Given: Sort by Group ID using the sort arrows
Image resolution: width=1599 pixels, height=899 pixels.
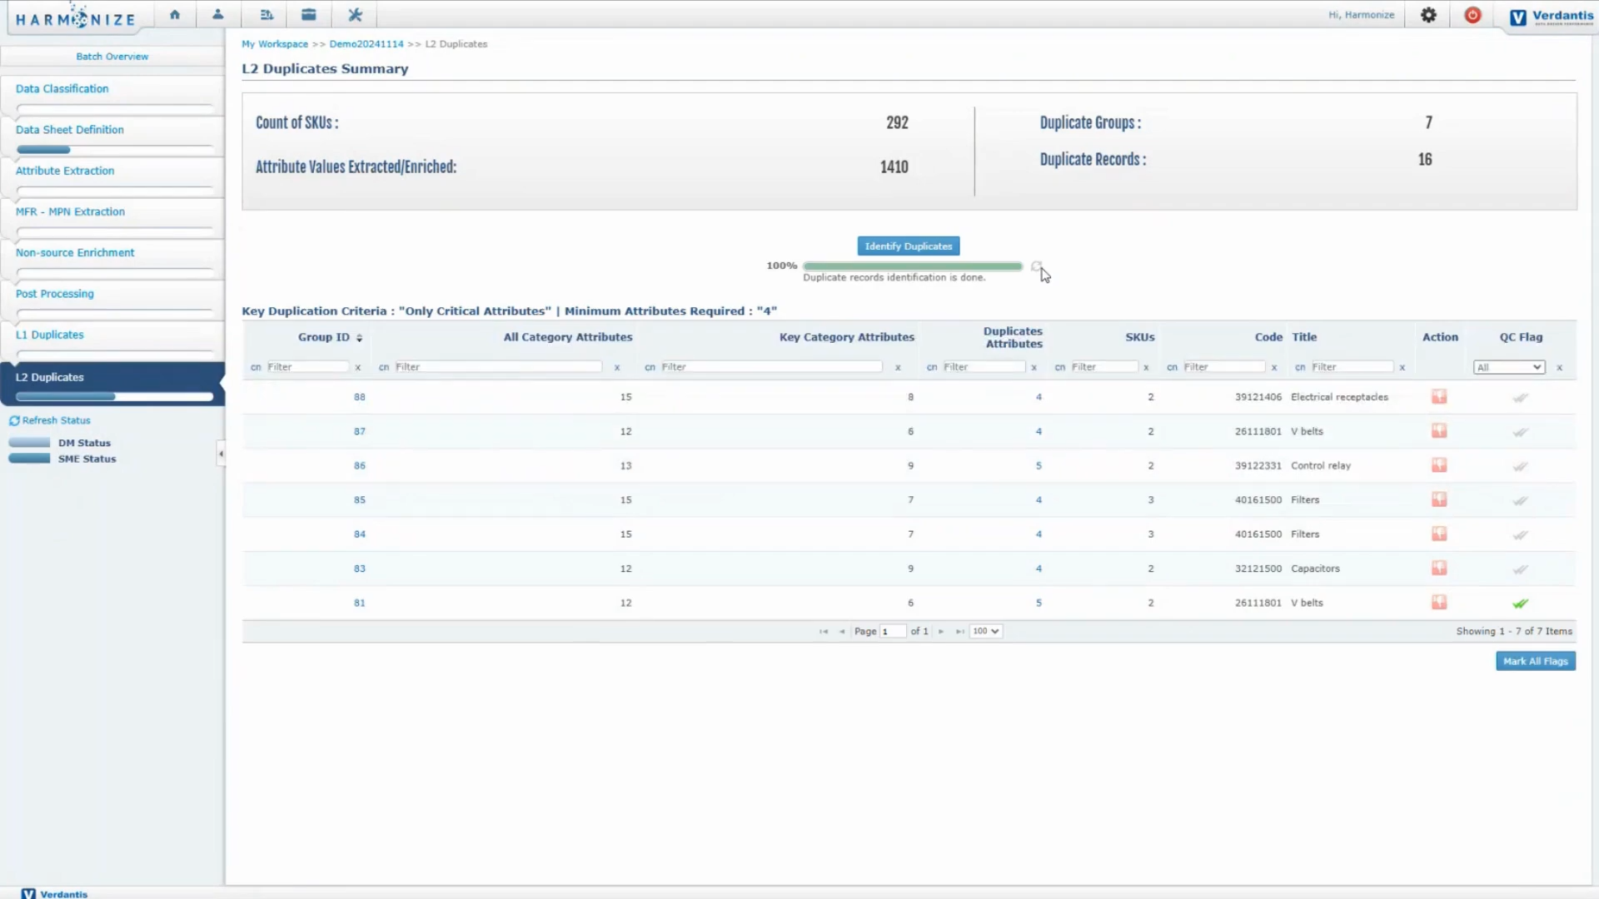Looking at the screenshot, I should (359, 337).
